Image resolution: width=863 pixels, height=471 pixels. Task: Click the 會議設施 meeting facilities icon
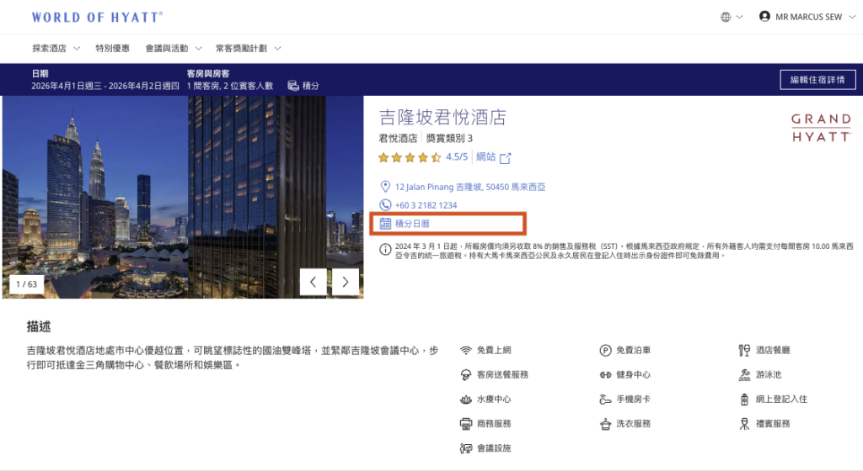pos(466,448)
